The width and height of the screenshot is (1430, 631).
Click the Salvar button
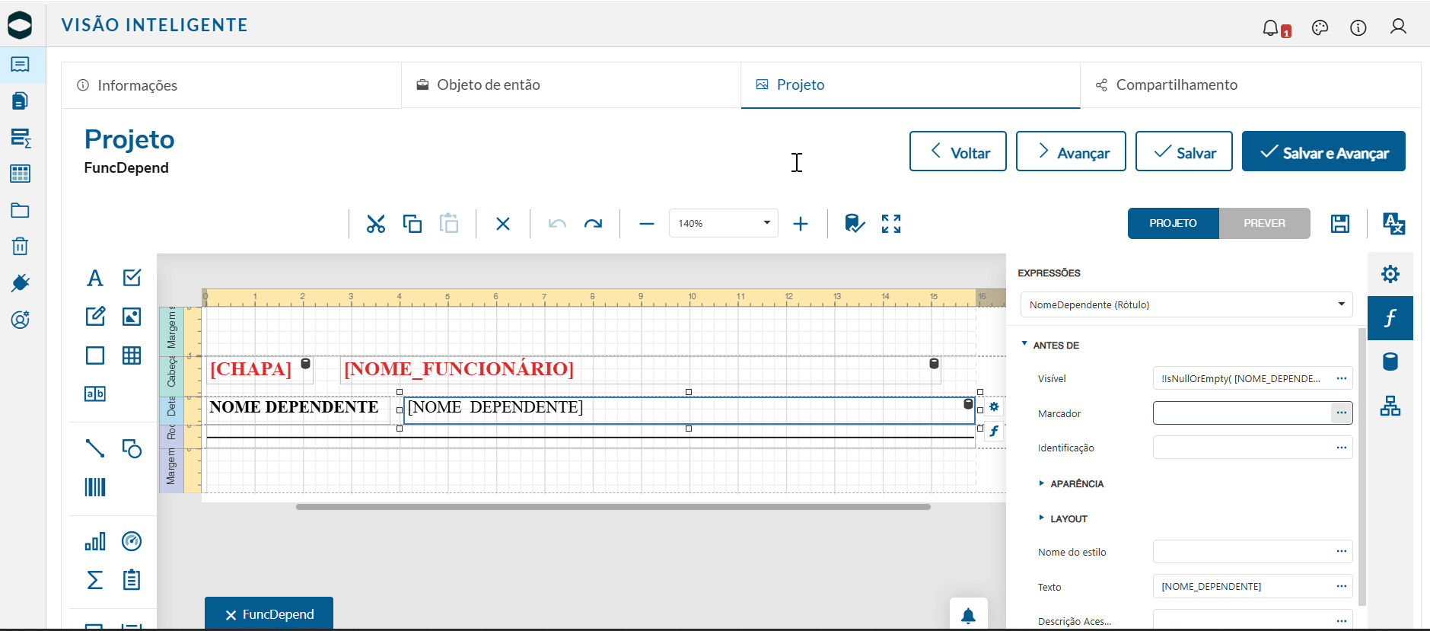coord(1184,151)
